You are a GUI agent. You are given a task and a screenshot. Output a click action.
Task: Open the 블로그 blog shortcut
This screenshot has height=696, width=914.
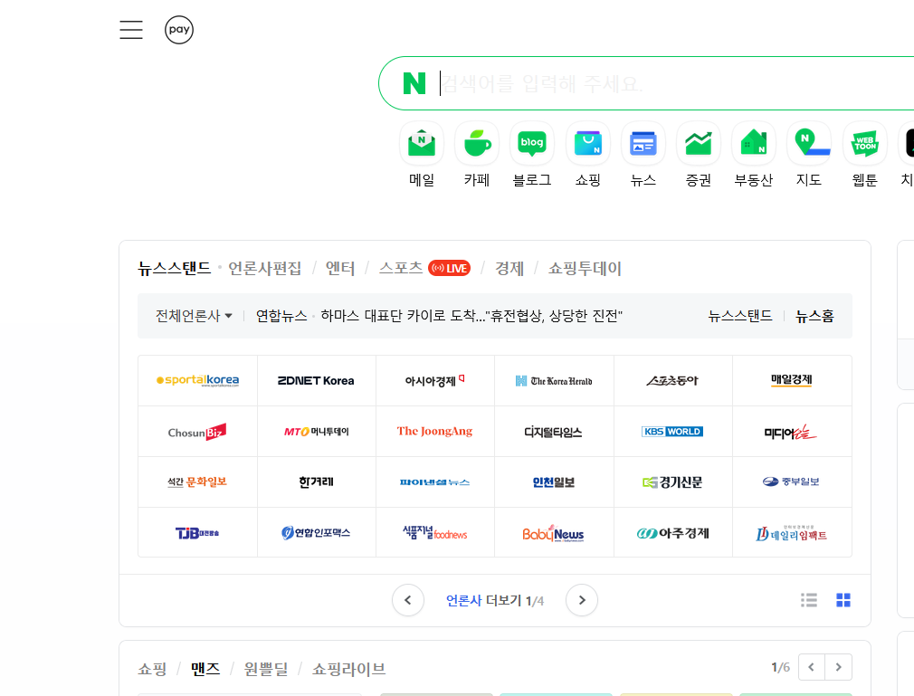pos(532,155)
